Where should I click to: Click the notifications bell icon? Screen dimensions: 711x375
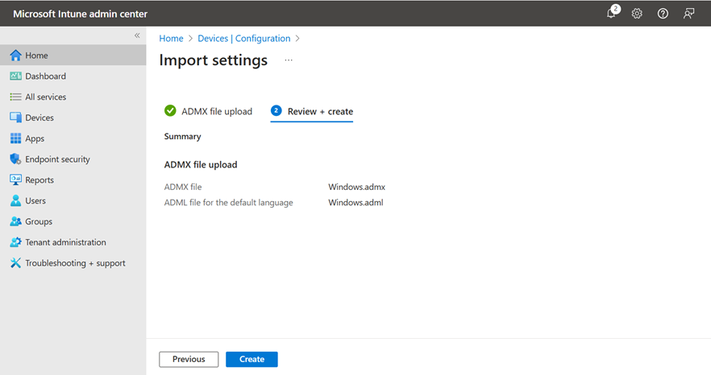(x=611, y=14)
